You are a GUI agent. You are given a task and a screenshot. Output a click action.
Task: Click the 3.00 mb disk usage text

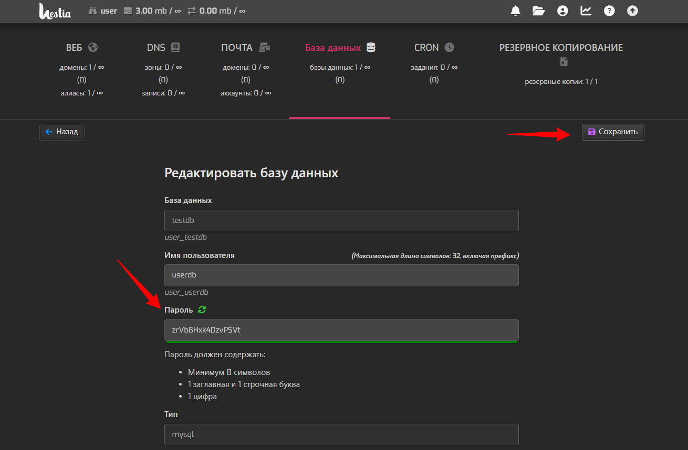tap(158, 10)
